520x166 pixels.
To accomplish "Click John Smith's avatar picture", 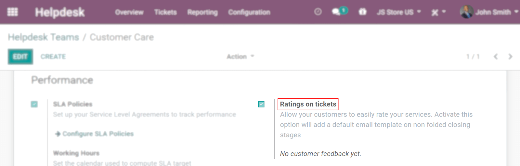I will (x=466, y=12).
